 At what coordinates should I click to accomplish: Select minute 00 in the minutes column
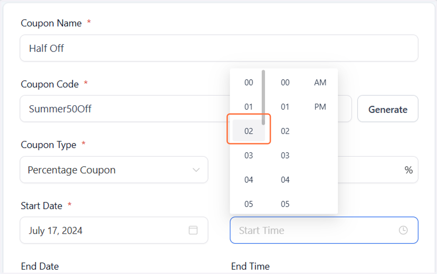pyautogui.click(x=285, y=83)
